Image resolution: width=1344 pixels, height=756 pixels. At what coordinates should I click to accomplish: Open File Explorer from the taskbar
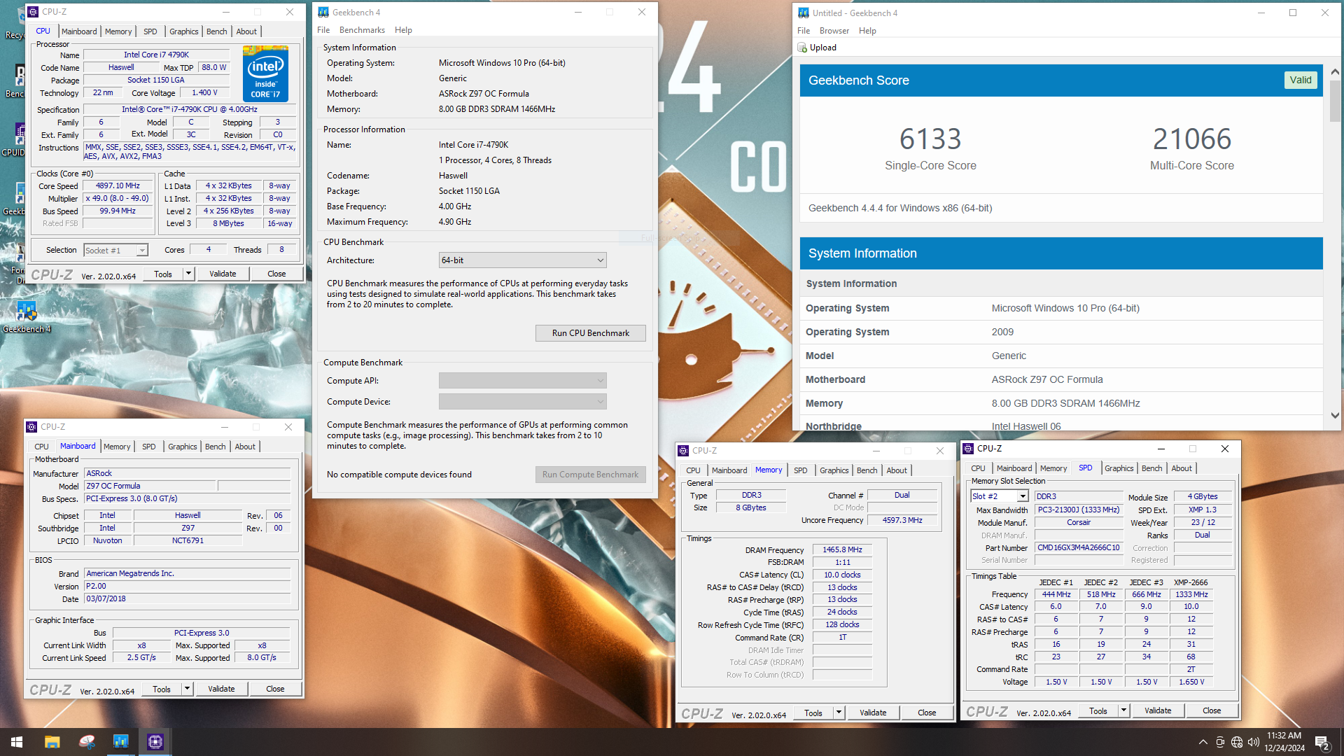click(52, 742)
